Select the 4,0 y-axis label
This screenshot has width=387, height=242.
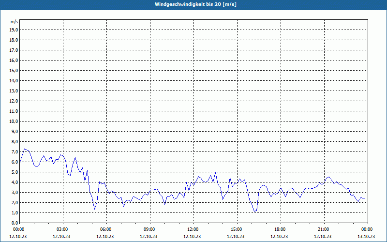[15, 182]
